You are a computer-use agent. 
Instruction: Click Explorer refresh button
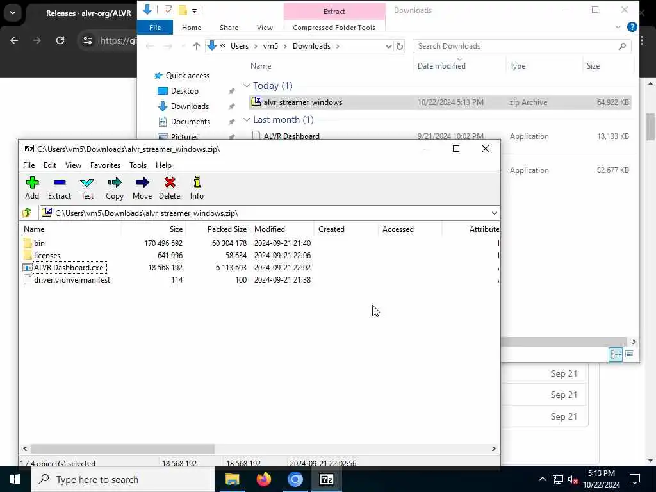click(400, 46)
